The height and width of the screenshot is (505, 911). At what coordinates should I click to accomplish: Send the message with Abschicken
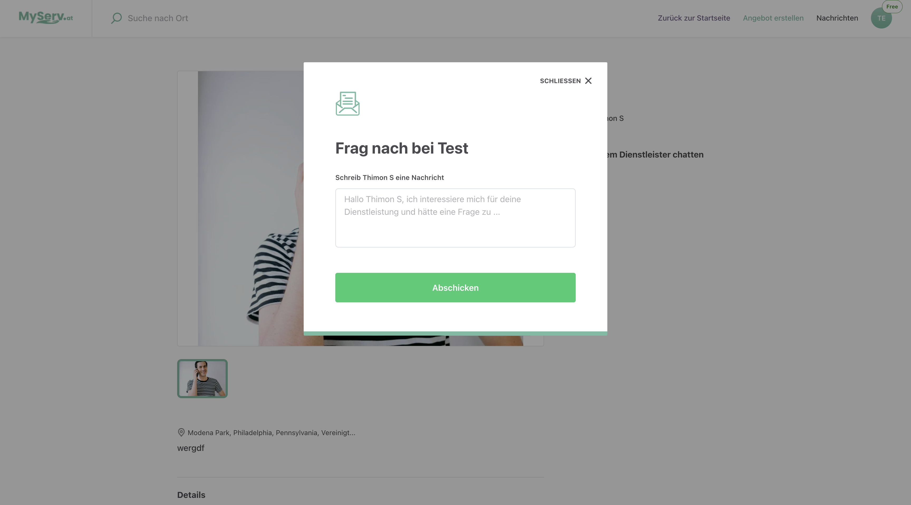[x=455, y=288]
